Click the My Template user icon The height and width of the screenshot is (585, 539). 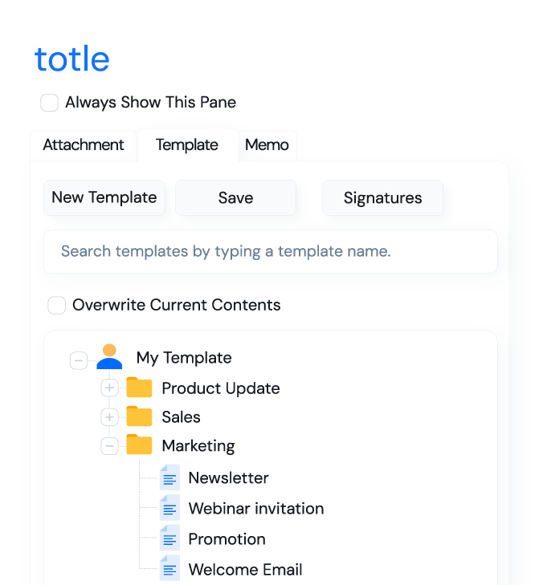(109, 357)
